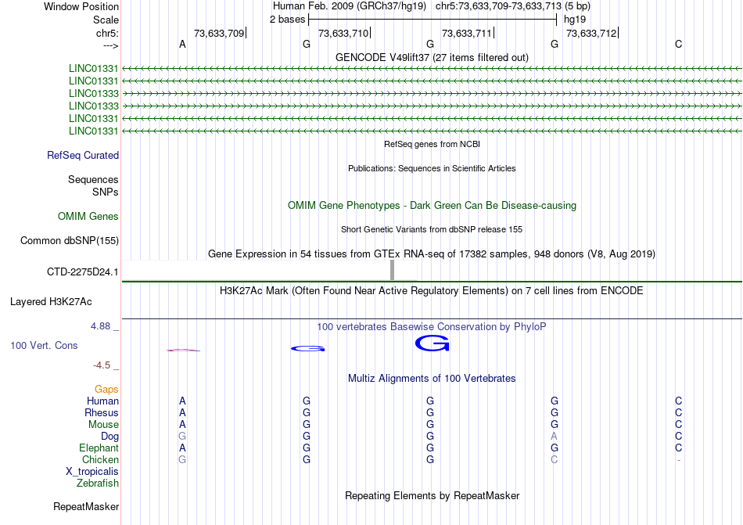Image resolution: width=743 pixels, height=525 pixels.
Task: Click the hg19 label beside scale bar
Action: click(x=575, y=20)
